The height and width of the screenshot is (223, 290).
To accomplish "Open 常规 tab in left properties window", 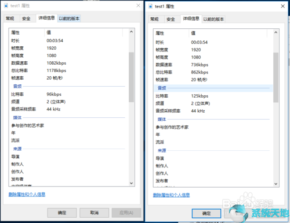I will tap(10, 18).
